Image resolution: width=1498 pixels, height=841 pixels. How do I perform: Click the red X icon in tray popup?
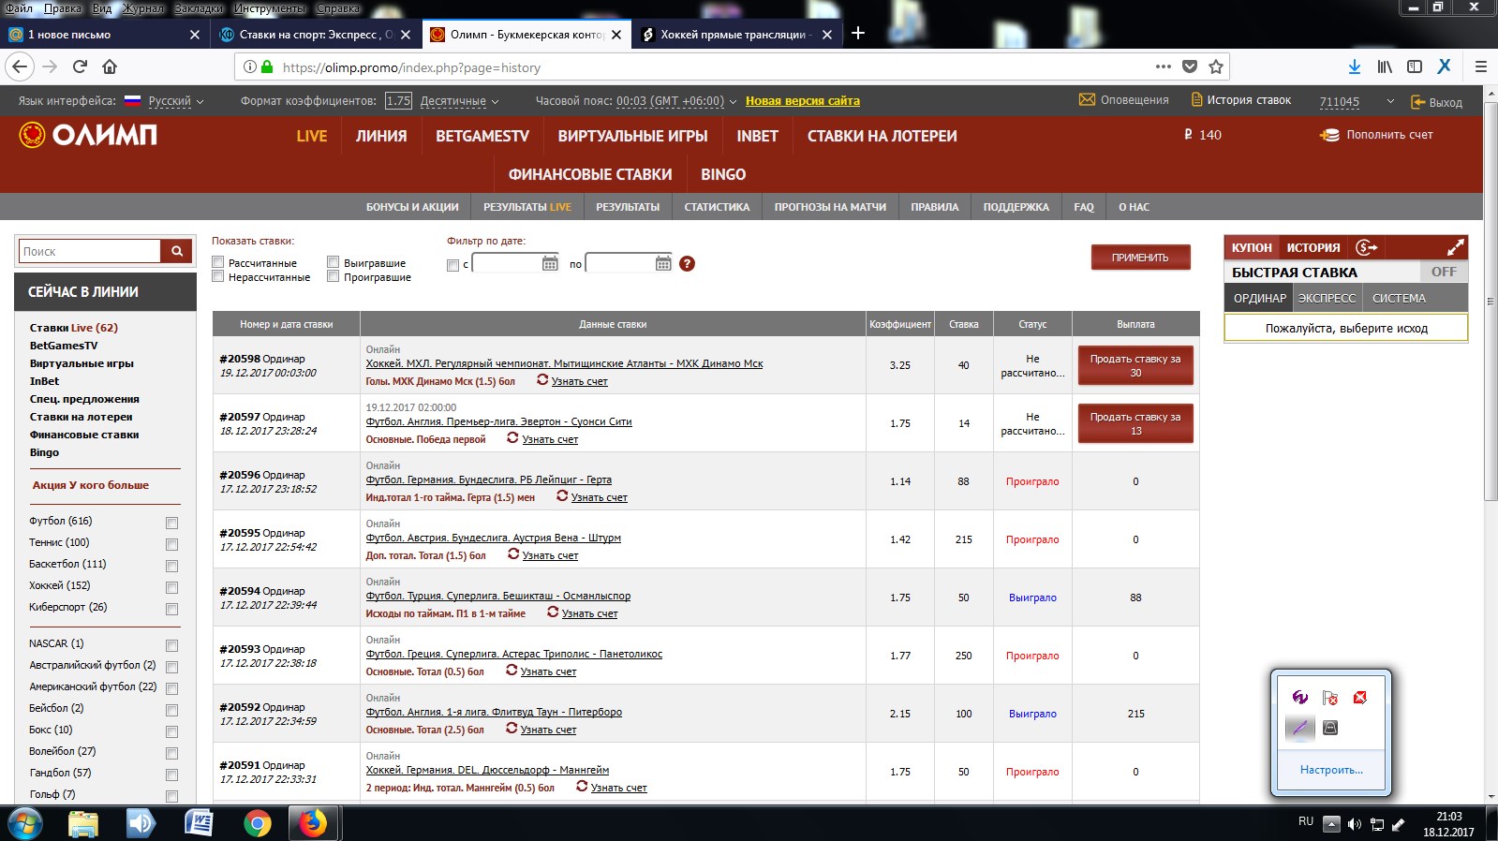coord(1359,697)
